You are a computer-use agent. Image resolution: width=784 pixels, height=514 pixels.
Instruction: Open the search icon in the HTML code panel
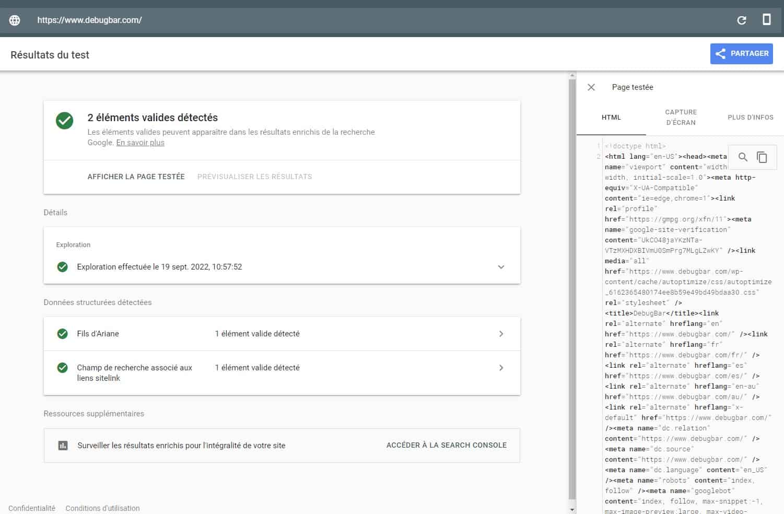coord(742,157)
